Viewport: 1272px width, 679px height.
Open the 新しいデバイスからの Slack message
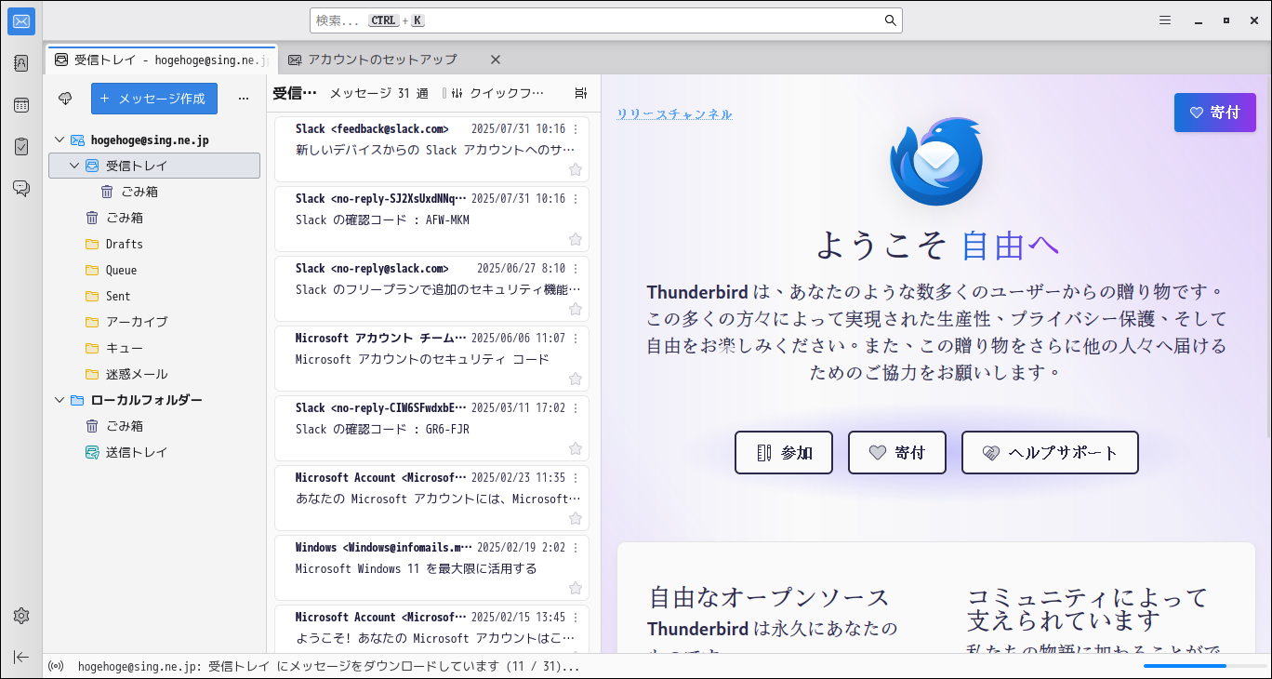(431, 149)
